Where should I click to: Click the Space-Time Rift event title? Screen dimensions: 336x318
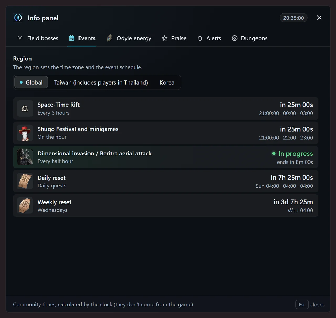pos(59,105)
